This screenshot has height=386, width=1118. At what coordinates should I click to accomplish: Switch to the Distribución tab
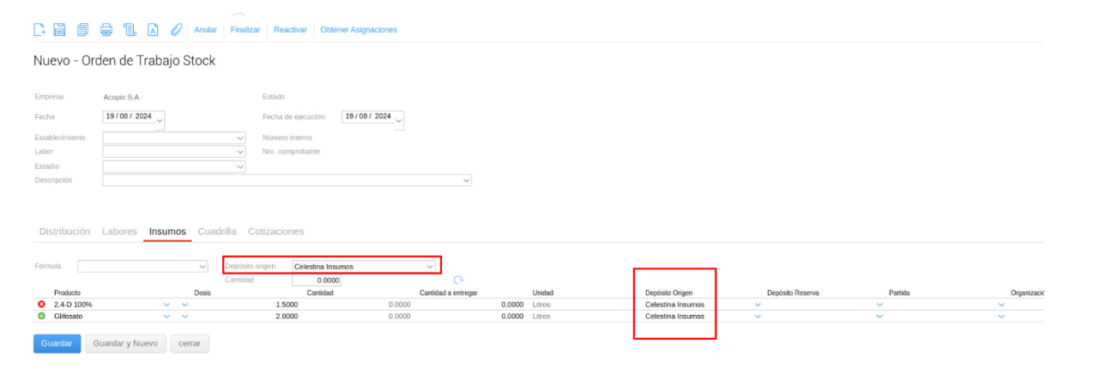point(64,232)
